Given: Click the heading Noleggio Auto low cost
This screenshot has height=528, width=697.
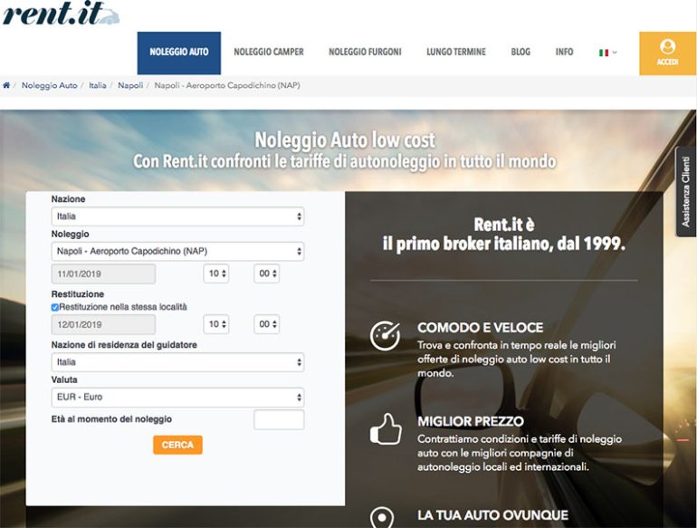Looking at the screenshot, I should click(345, 140).
